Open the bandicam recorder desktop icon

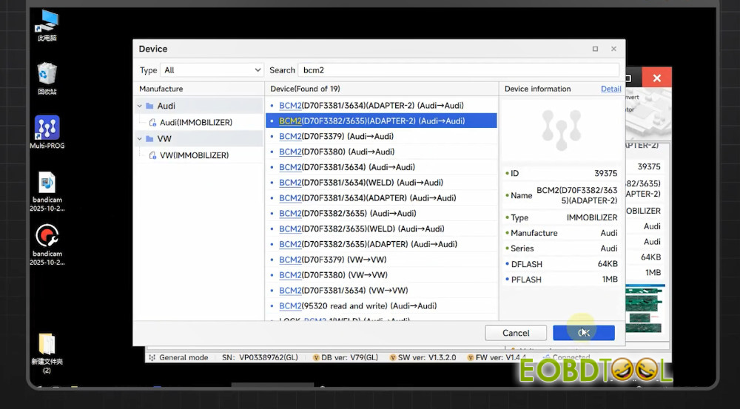pyautogui.click(x=47, y=236)
